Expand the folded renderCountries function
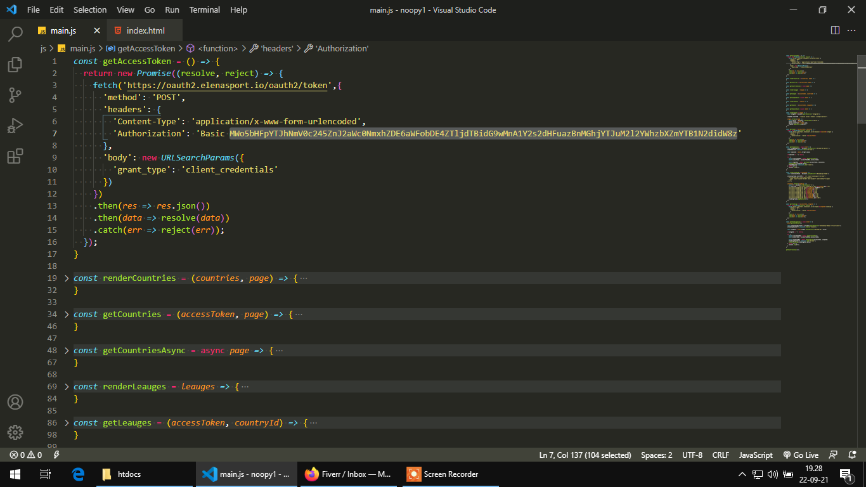 [x=67, y=278]
